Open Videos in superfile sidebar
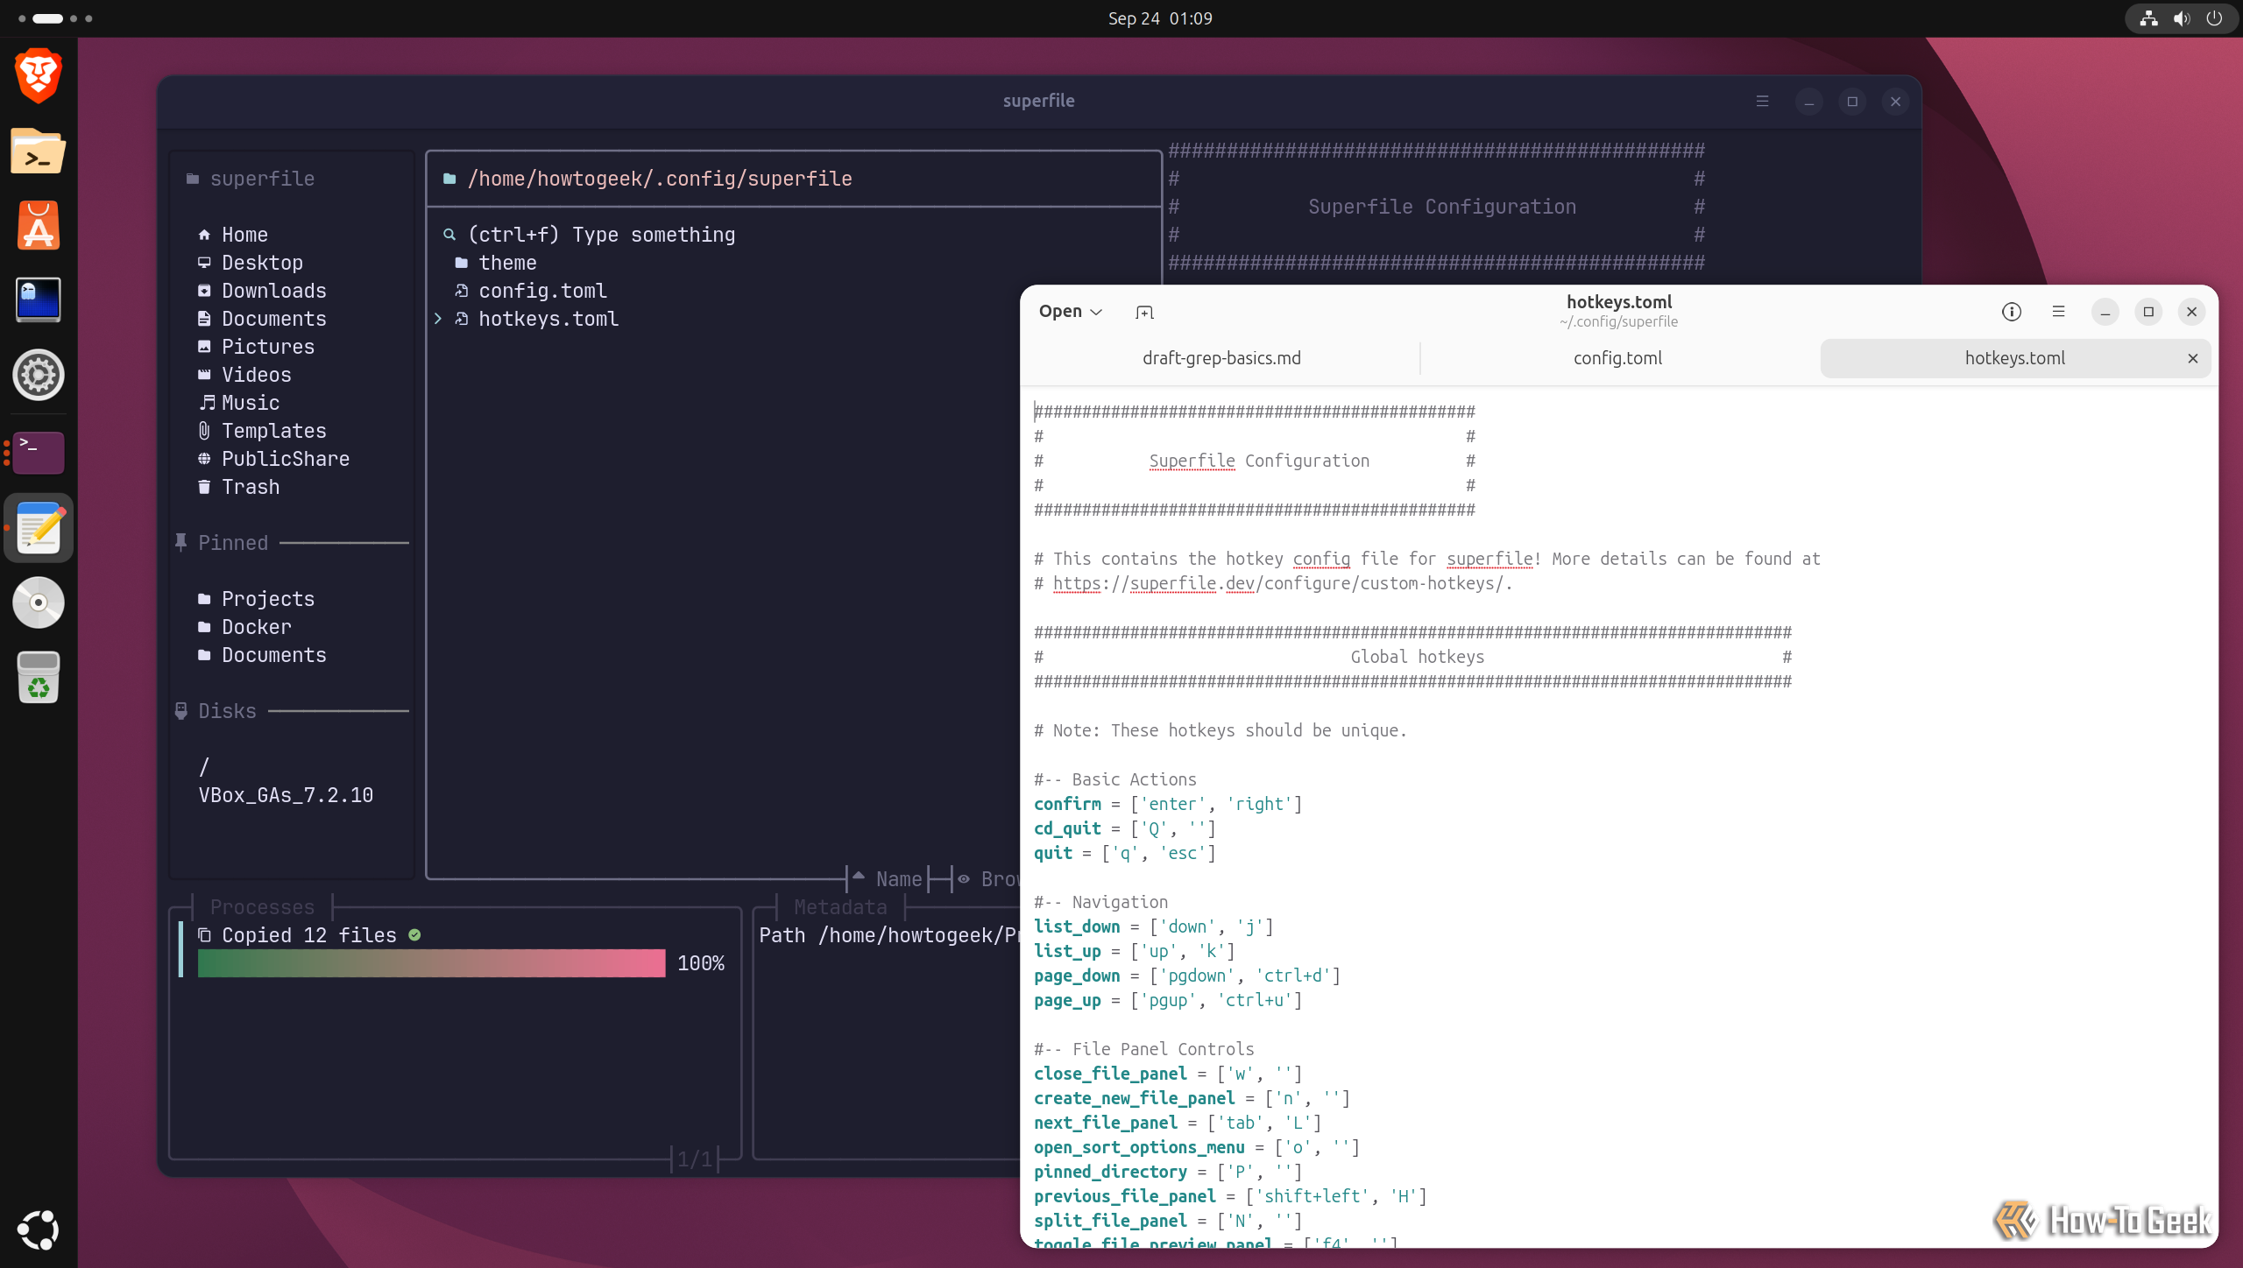Image resolution: width=2243 pixels, height=1268 pixels. coord(244,375)
